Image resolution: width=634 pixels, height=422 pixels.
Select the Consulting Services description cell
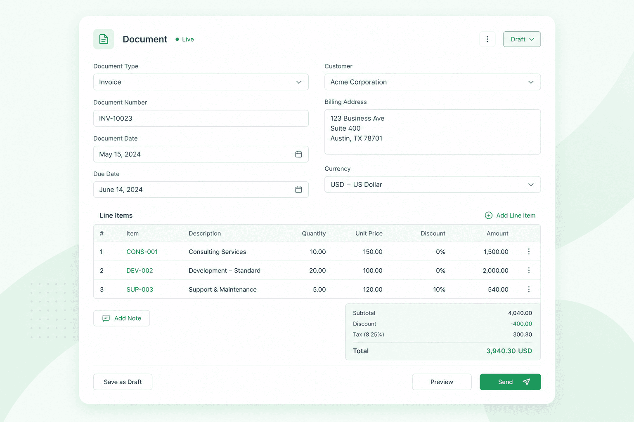click(218, 252)
